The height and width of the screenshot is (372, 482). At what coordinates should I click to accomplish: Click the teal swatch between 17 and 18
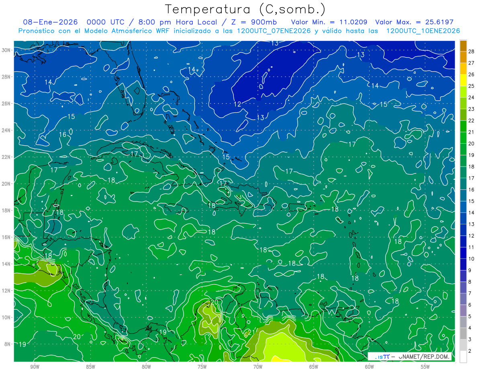click(463, 173)
